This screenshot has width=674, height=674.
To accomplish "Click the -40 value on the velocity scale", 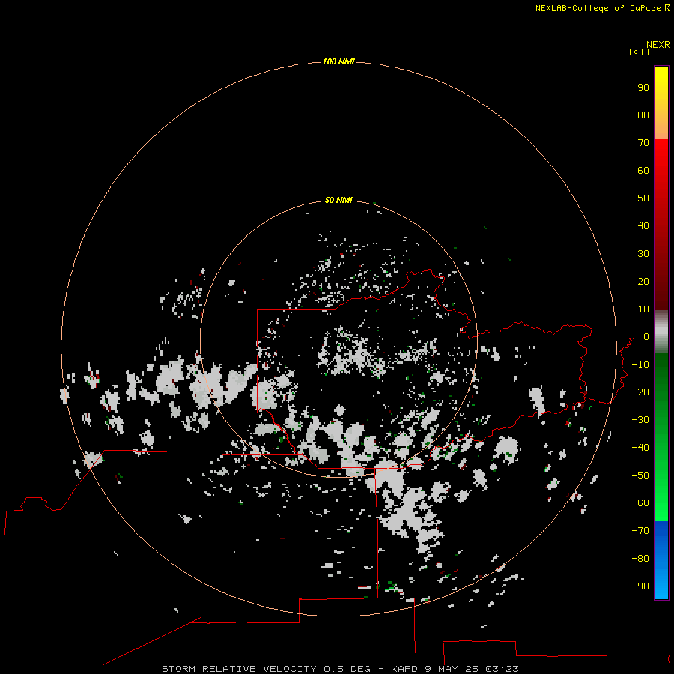I will tap(640, 448).
